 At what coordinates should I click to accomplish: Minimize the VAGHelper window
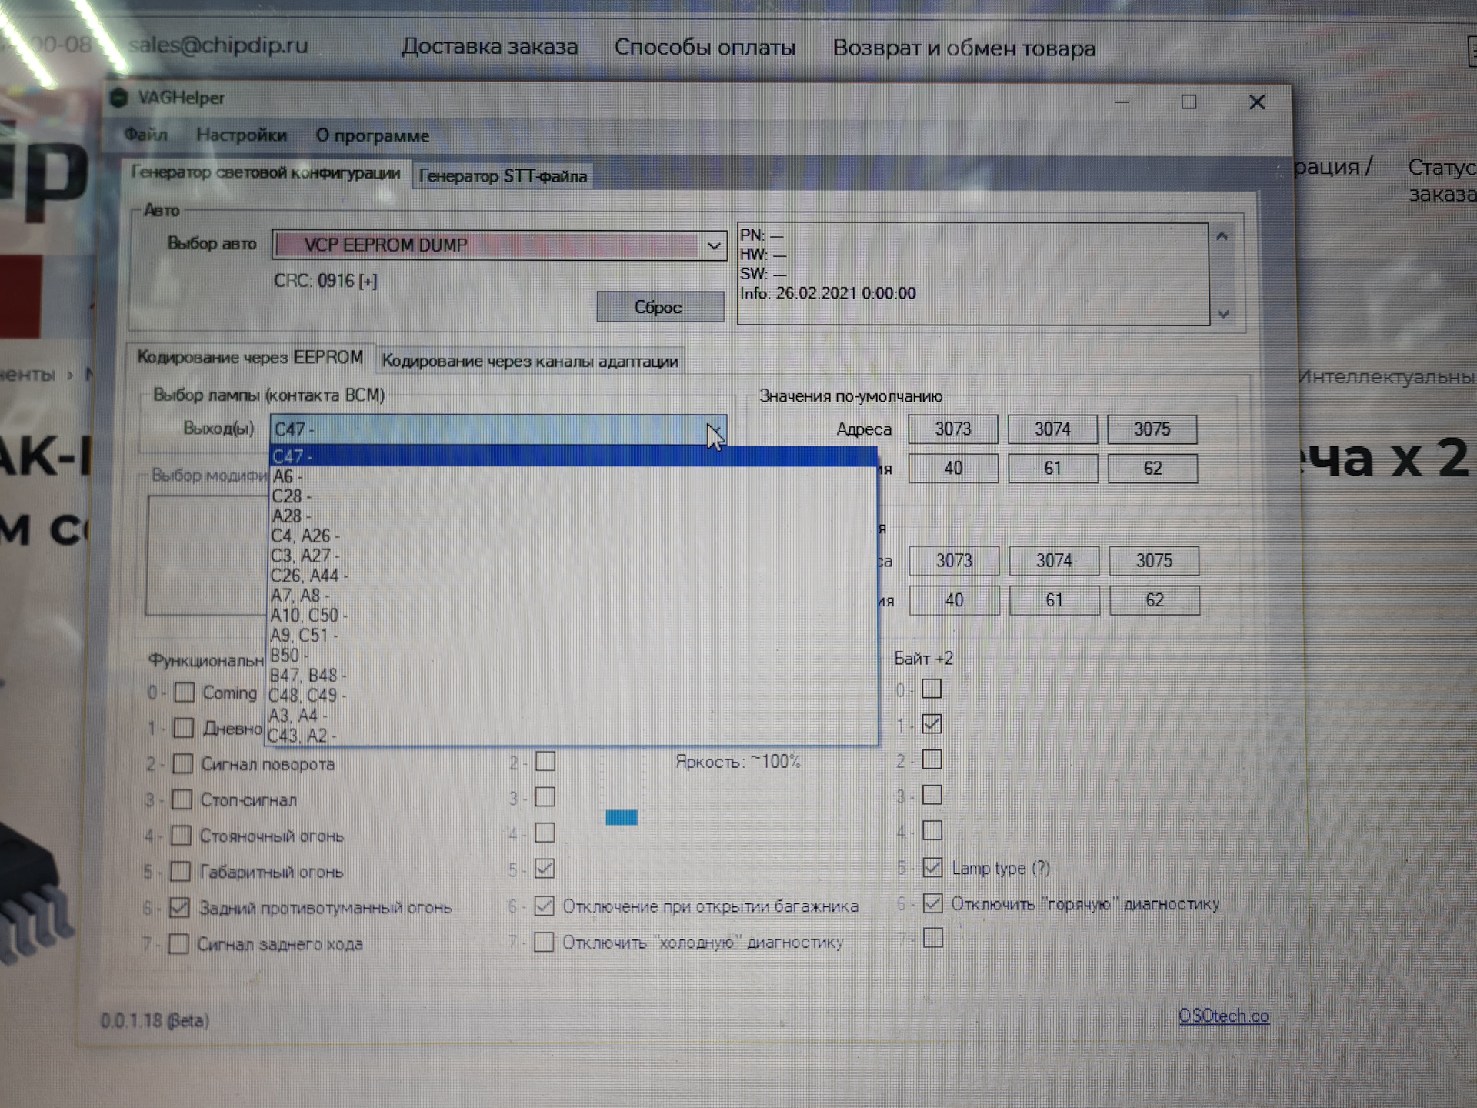(1122, 102)
